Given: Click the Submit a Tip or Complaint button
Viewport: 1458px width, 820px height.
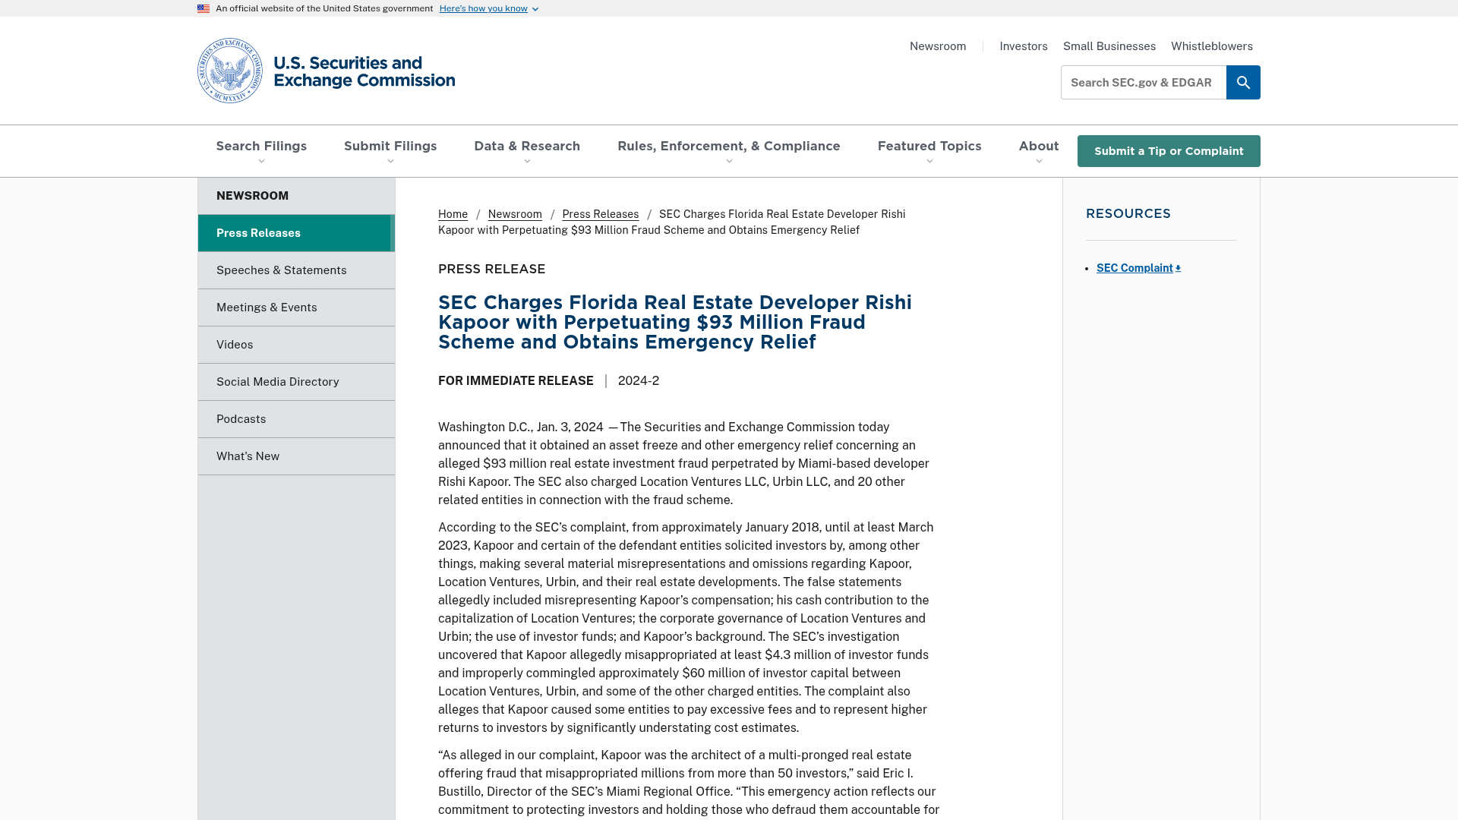Looking at the screenshot, I should [1169, 151].
